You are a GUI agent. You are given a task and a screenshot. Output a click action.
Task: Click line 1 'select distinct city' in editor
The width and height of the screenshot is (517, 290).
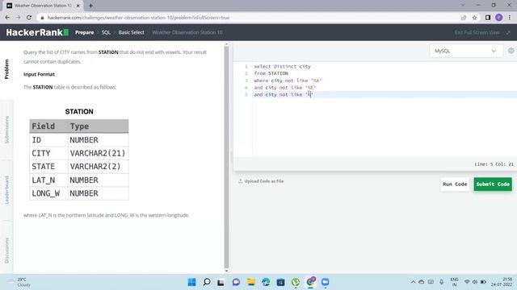point(282,66)
